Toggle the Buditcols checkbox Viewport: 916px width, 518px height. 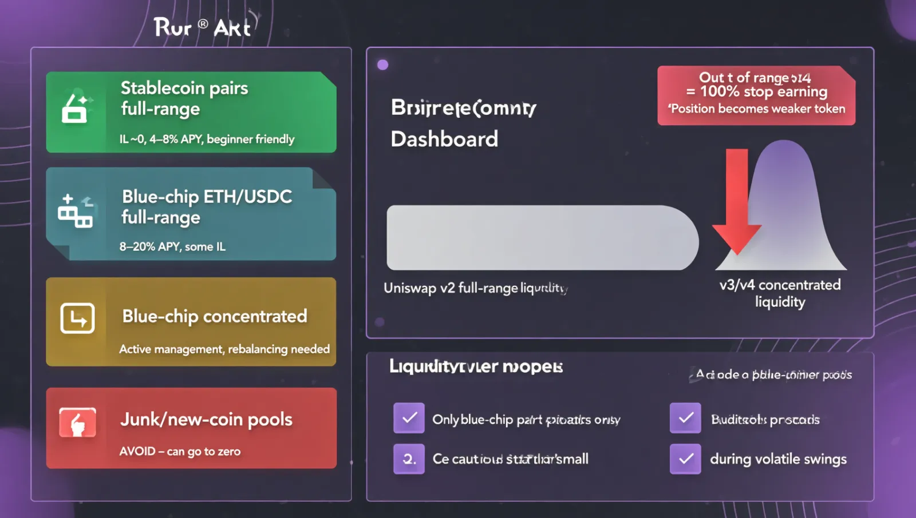point(685,417)
